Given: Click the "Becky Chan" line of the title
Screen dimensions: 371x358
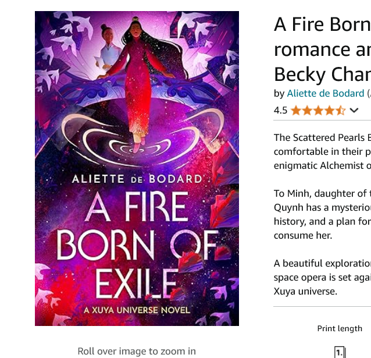Looking at the screenshot, I should click(322, 75).
